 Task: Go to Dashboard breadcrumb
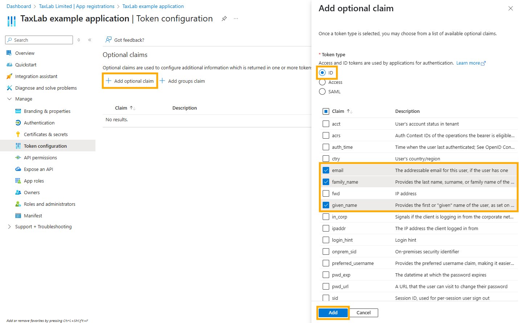[x=19, y=6]
